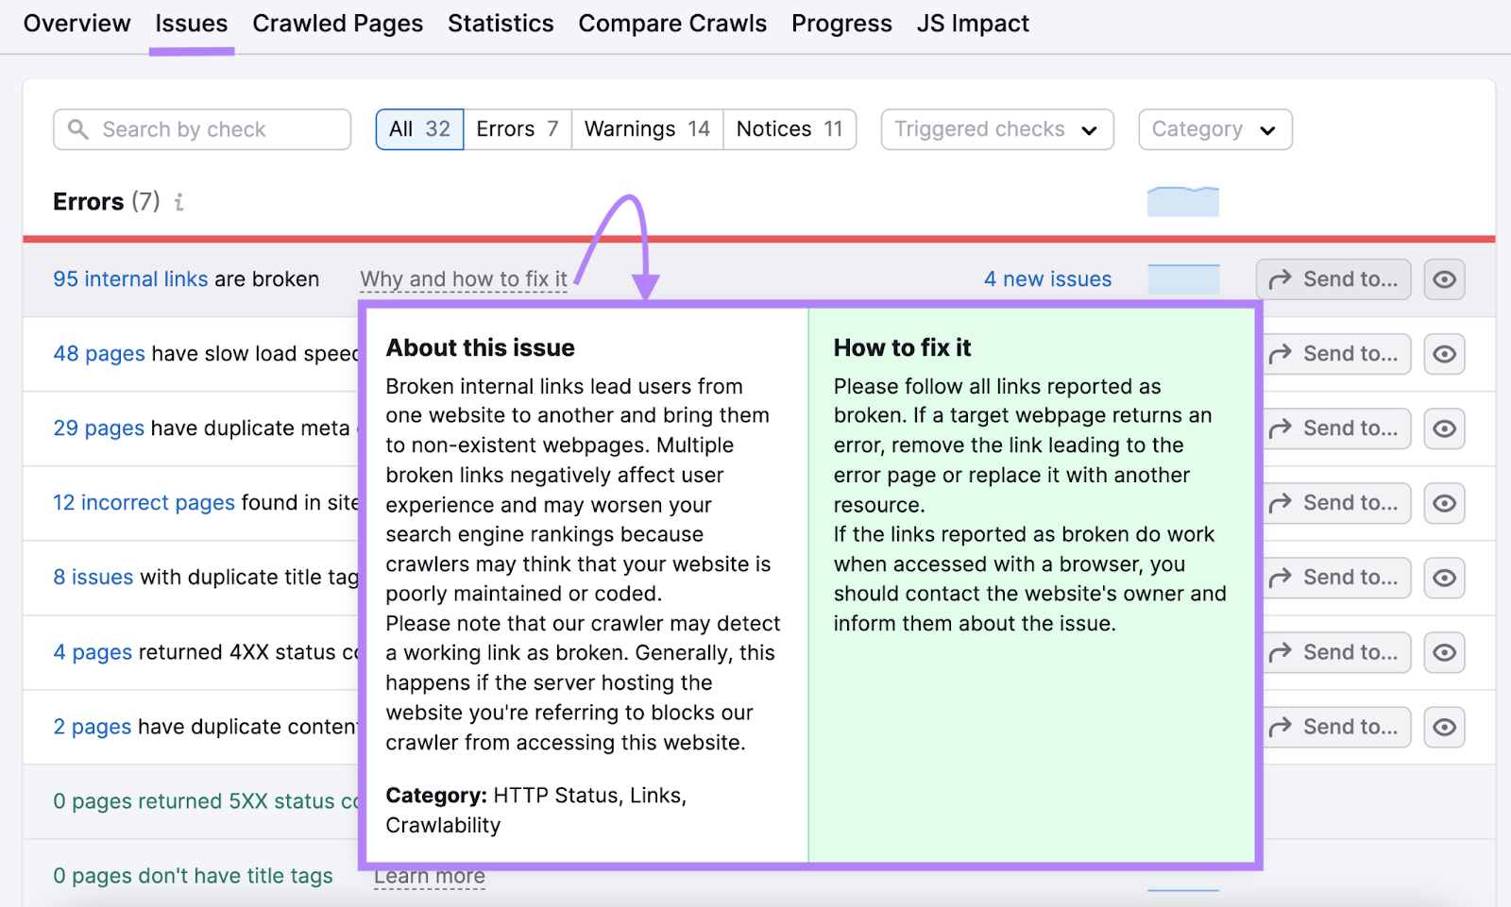Open the Triggered checks dropdown
Screen dimensions: 1511x907
[996, 129]
